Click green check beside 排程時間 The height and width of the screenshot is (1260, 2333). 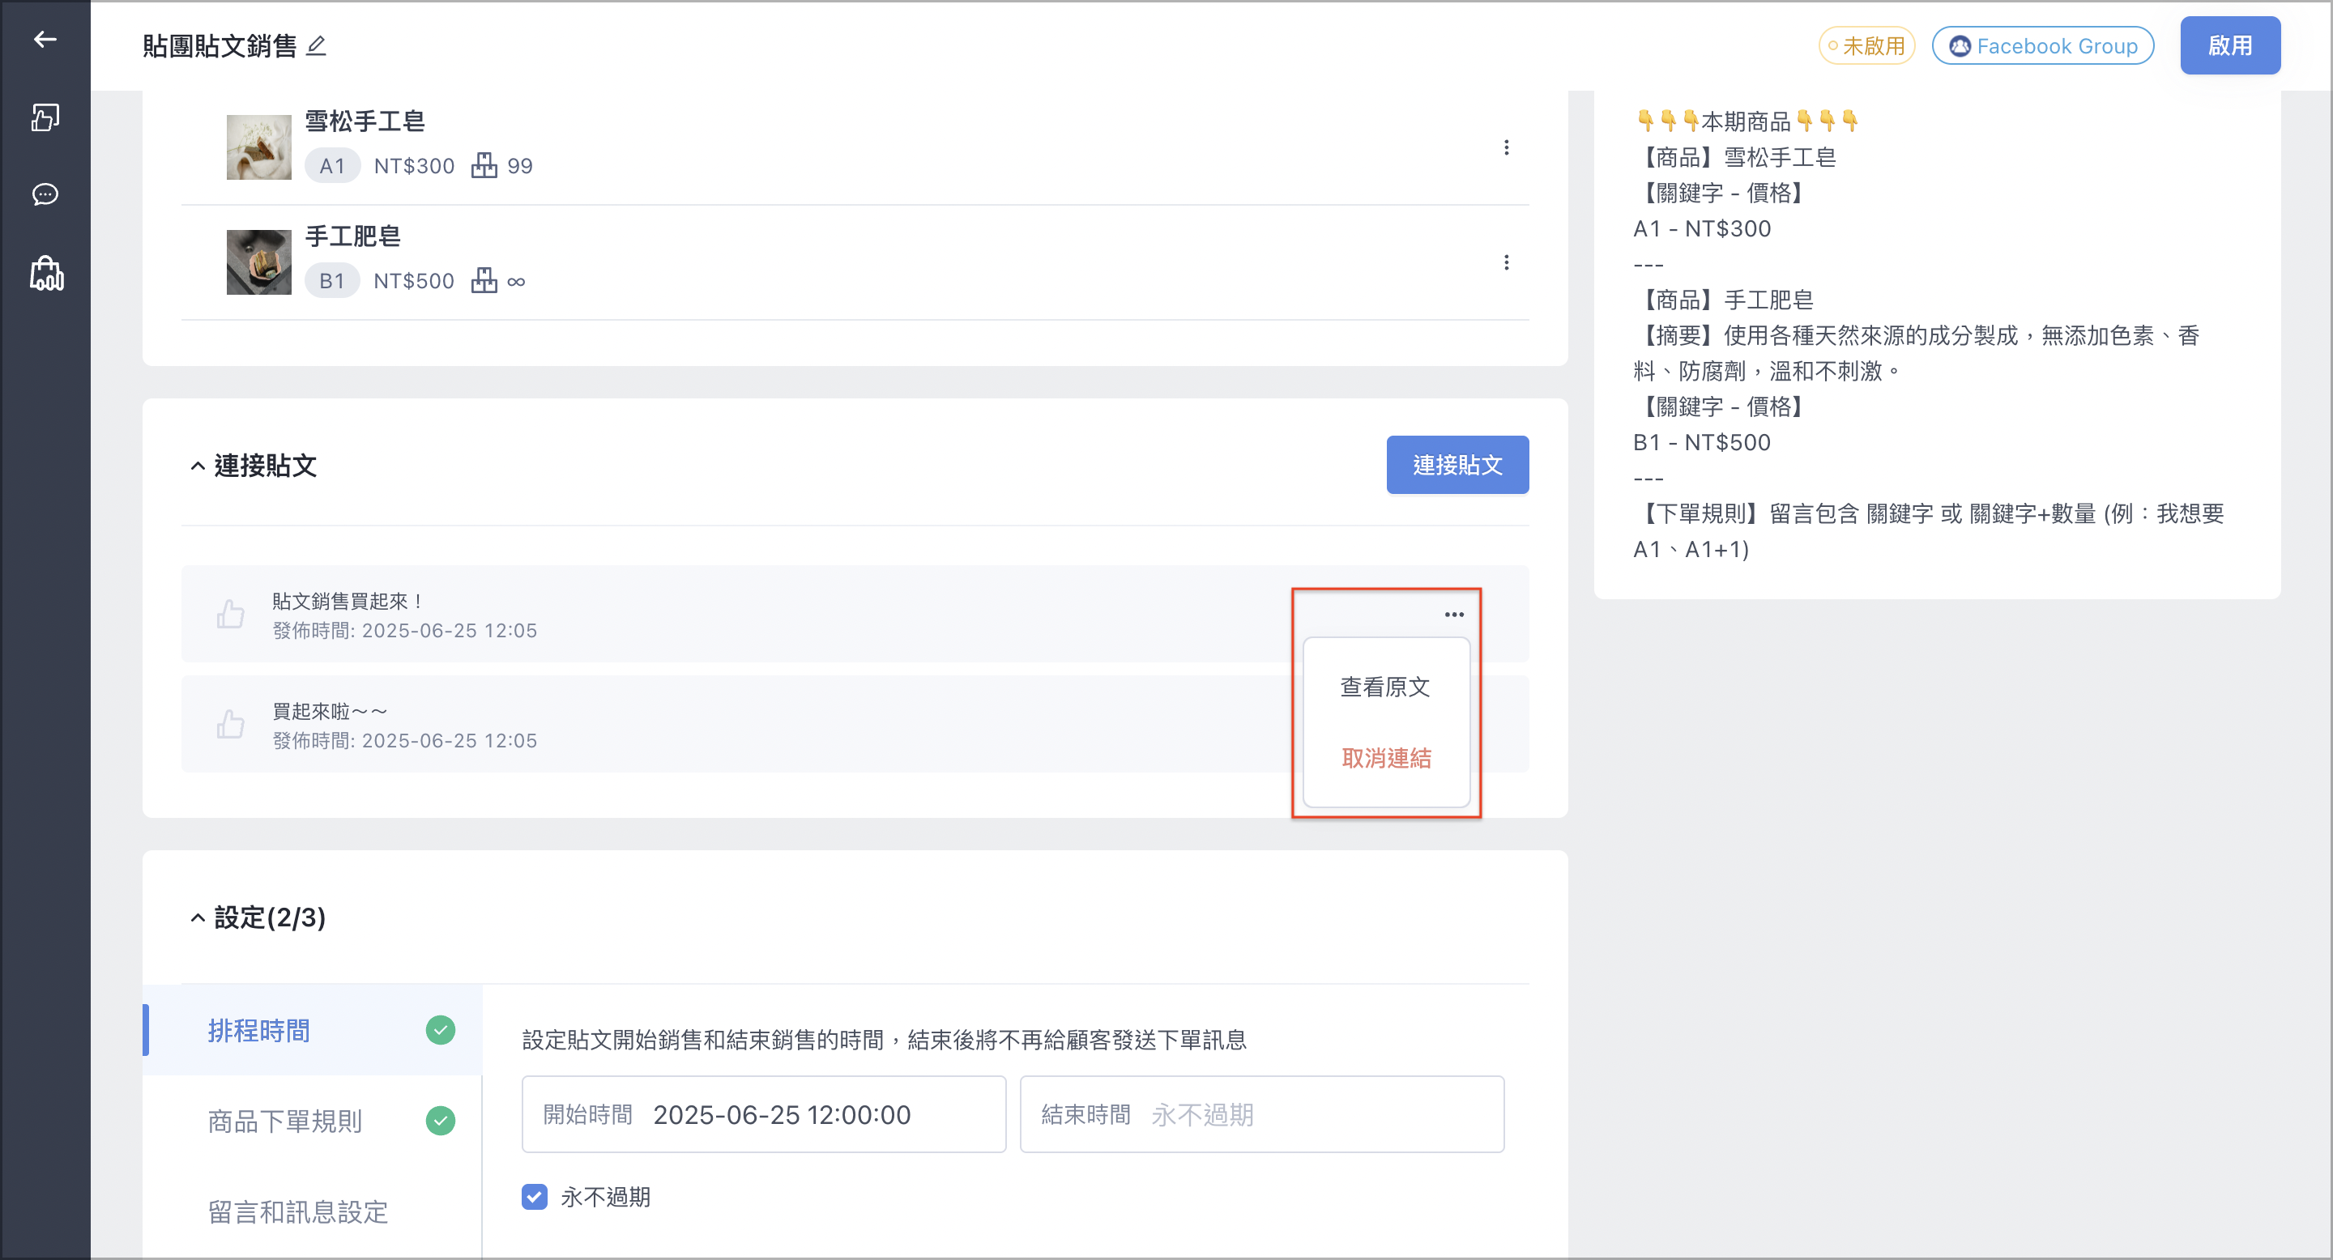[x=441, y=1030]
